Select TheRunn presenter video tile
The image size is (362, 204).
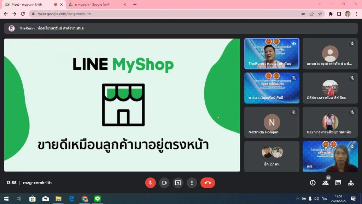[x=272, y=54]
